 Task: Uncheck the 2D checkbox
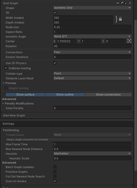coord(55,12)
